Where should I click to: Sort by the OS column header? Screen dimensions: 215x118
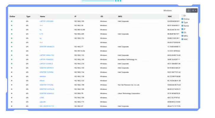click(102, 16)
